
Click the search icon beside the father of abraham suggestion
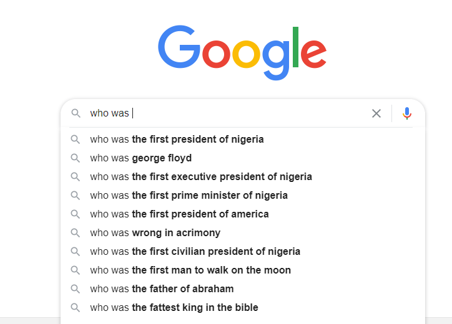[x=76, y=289]
